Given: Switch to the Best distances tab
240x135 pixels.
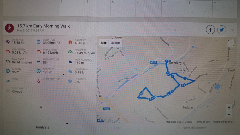Looking at the screenshot, I should coord(195,128).
